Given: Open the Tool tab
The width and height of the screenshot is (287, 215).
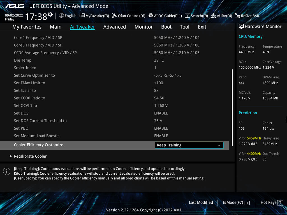Looking at the screenshot, I should tap(184, 27).
